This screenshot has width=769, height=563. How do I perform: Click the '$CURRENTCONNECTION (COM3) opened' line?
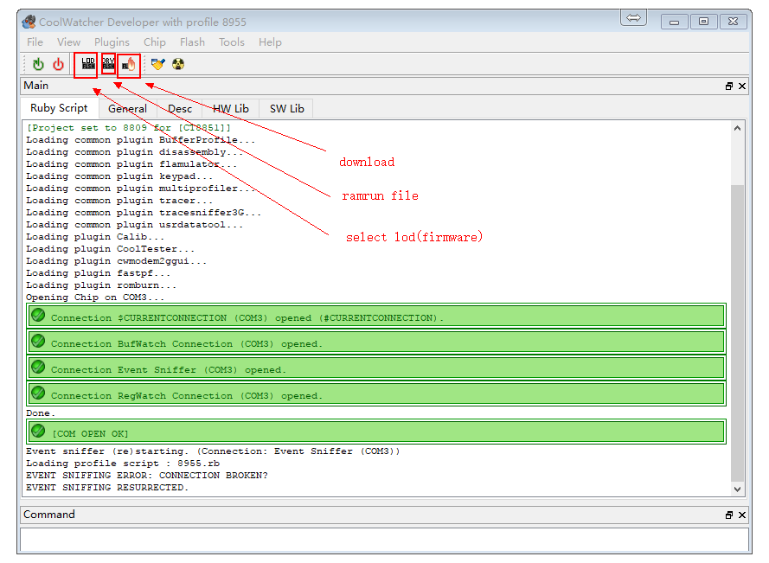click(x=376, y=316)
